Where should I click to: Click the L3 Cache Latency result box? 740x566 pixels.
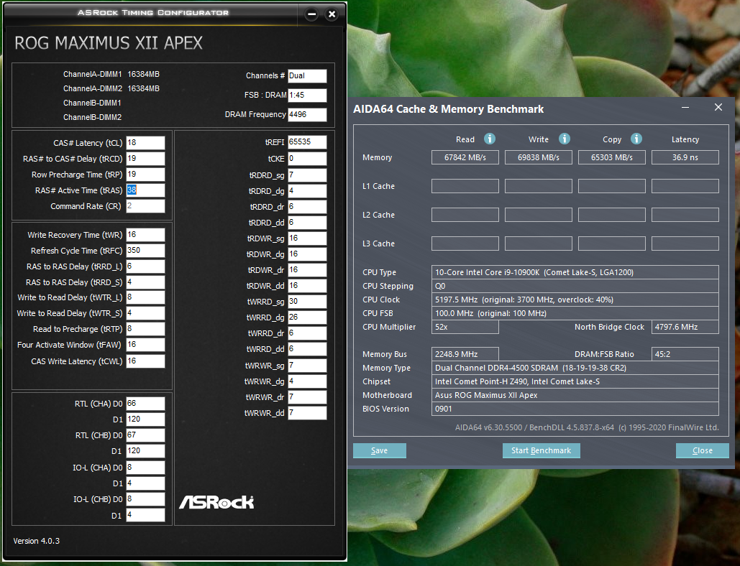pos(685,243)
